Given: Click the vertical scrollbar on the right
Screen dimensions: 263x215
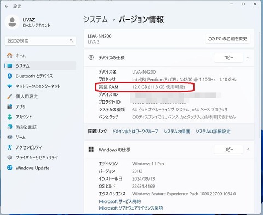Looking at the screenshot, I should (260, 85).
